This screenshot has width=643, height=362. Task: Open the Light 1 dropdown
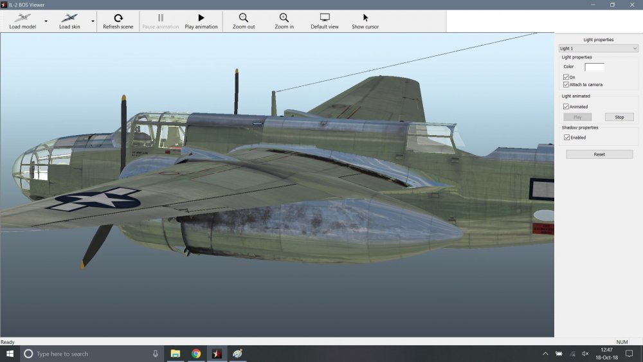click(x=598, y=48)
